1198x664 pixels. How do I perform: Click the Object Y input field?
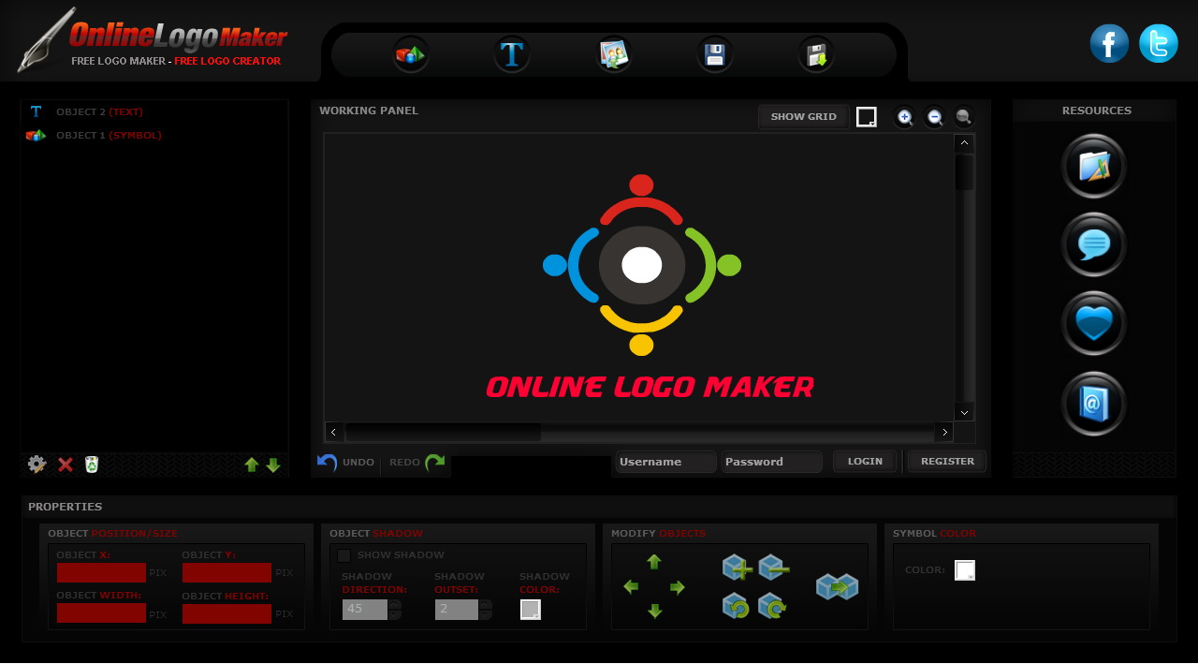click(226, 573)
